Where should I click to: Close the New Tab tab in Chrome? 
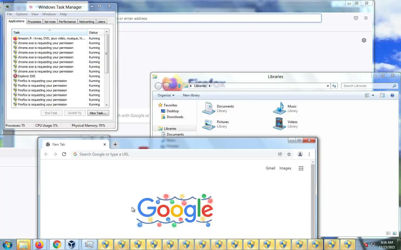click(105, 144)
